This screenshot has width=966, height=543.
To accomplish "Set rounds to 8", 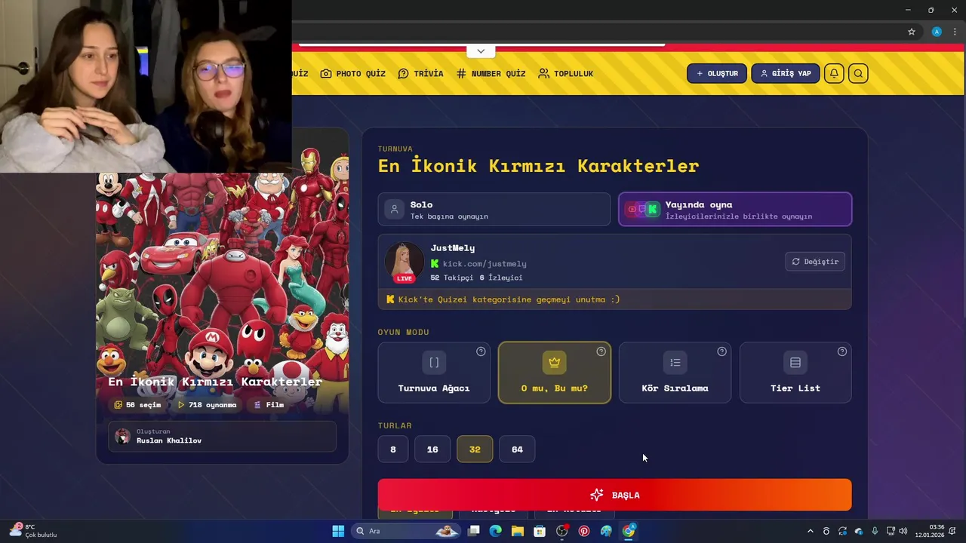I will [393, 449].
